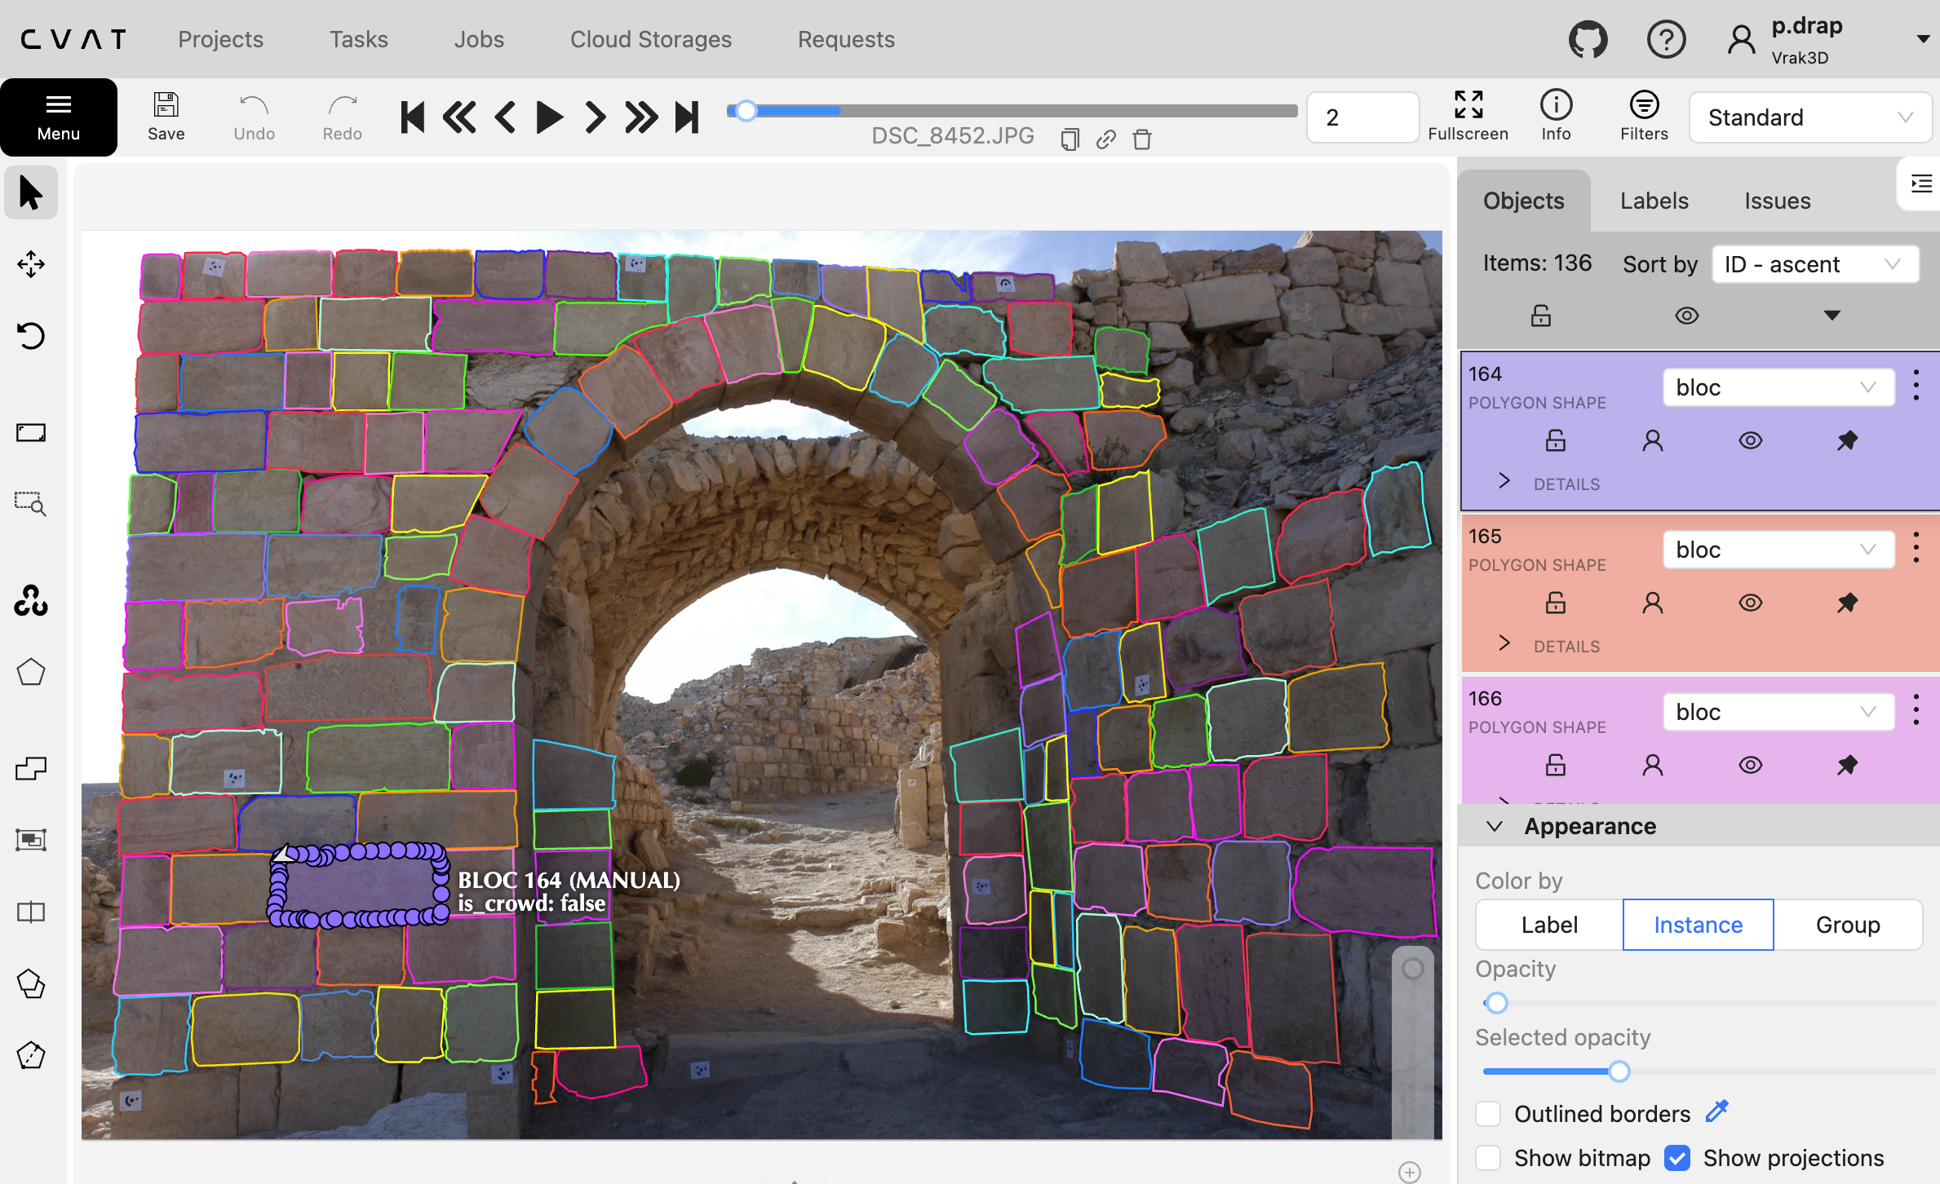Open the Sort by dropdown

[x=1814, y=264]
